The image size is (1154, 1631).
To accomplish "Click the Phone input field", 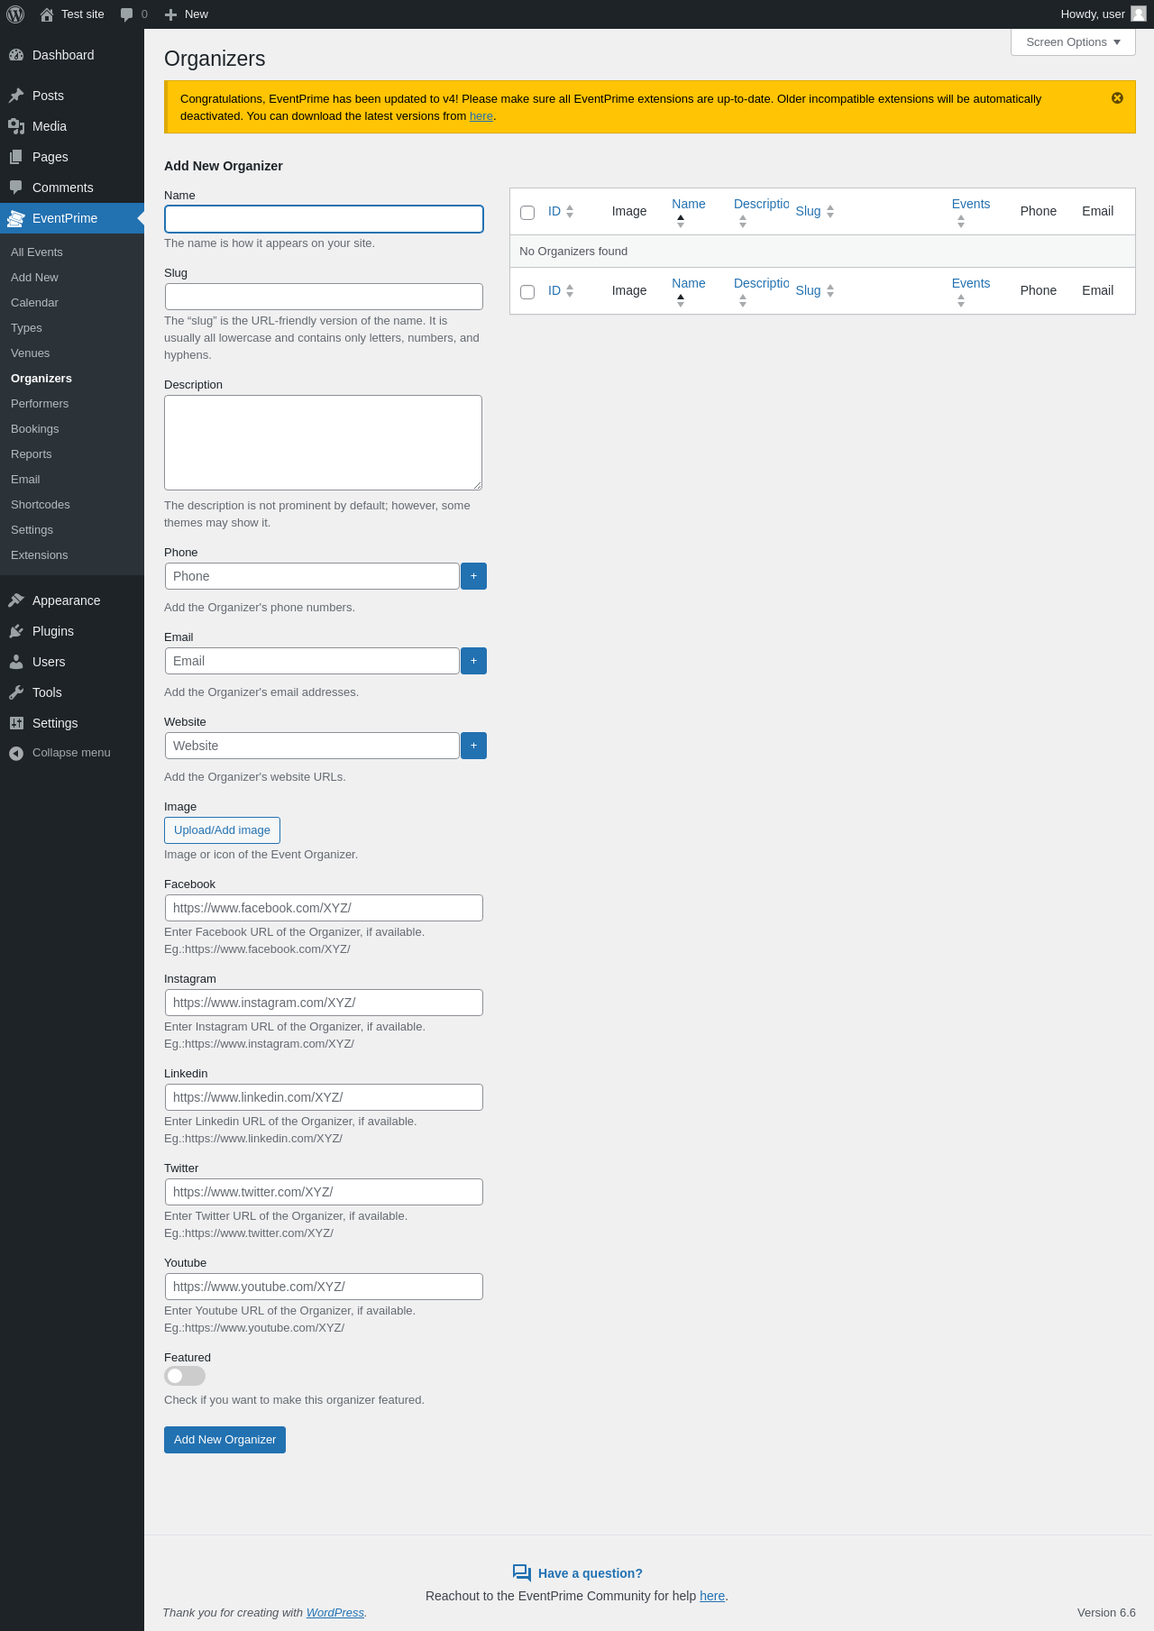I will point(312,576).
